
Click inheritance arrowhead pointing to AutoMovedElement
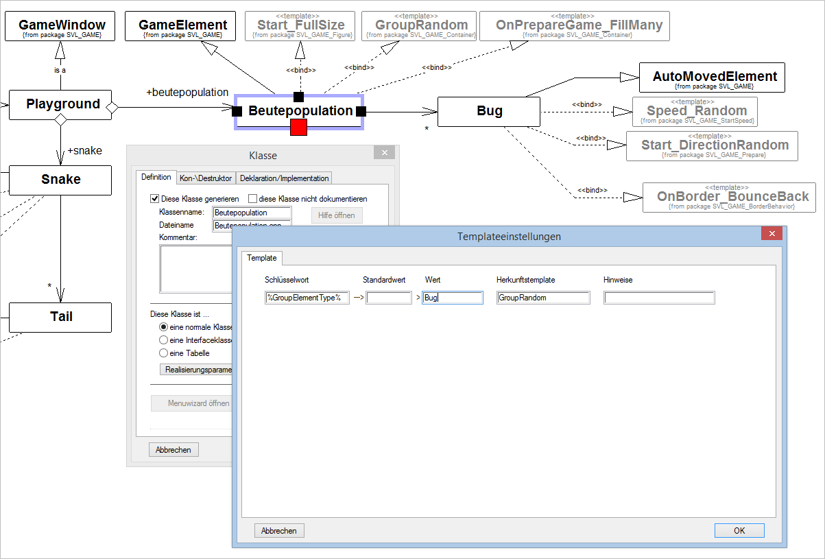629,76
